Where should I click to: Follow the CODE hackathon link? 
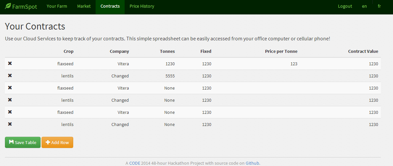135,163
